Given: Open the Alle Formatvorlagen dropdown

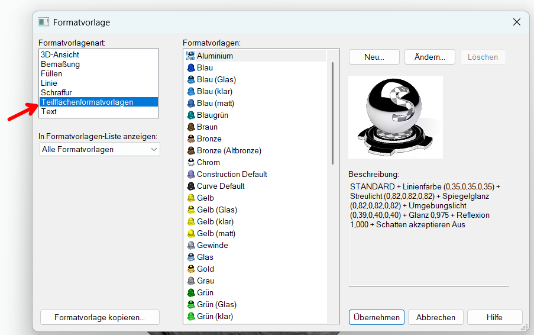Looking at the screenshot, I should pos(100,149).
